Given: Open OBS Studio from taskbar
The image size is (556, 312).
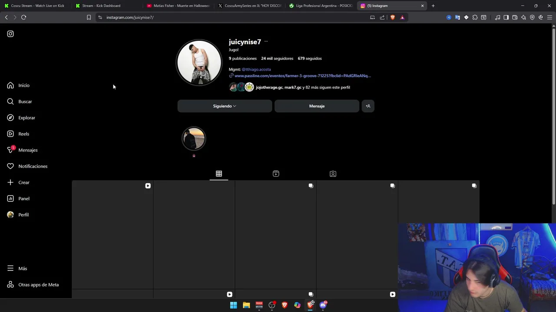Looking at the screenshot, I should pyautogui.click(x=272, y=305).
